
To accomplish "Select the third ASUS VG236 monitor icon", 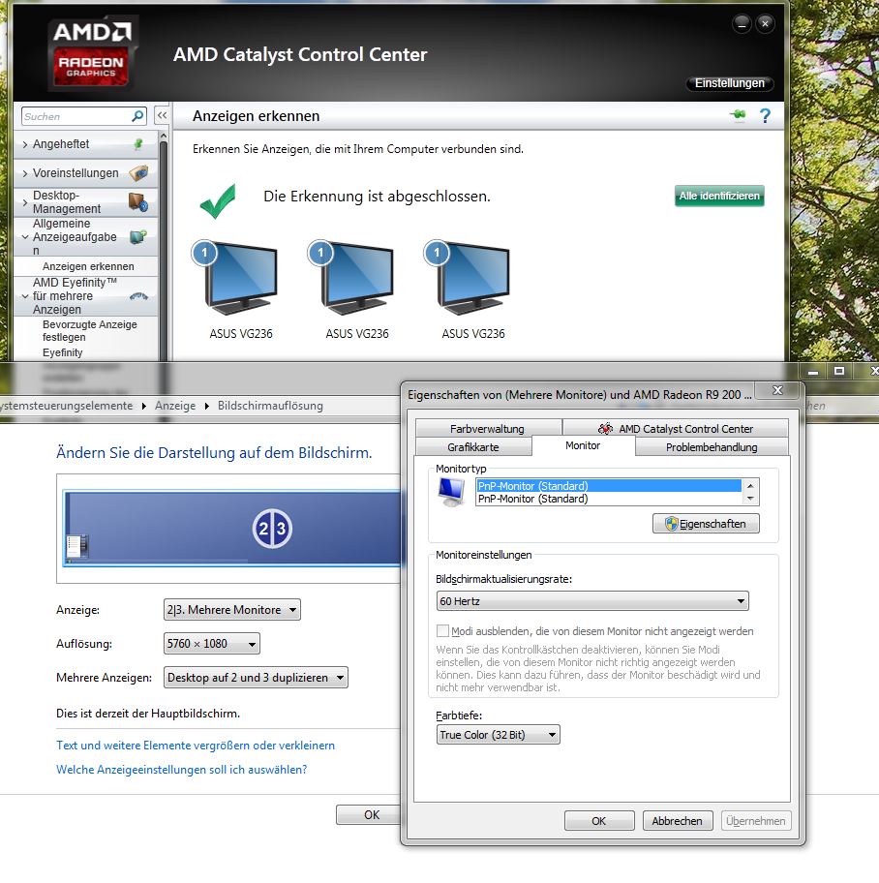I will click(473, 279).
